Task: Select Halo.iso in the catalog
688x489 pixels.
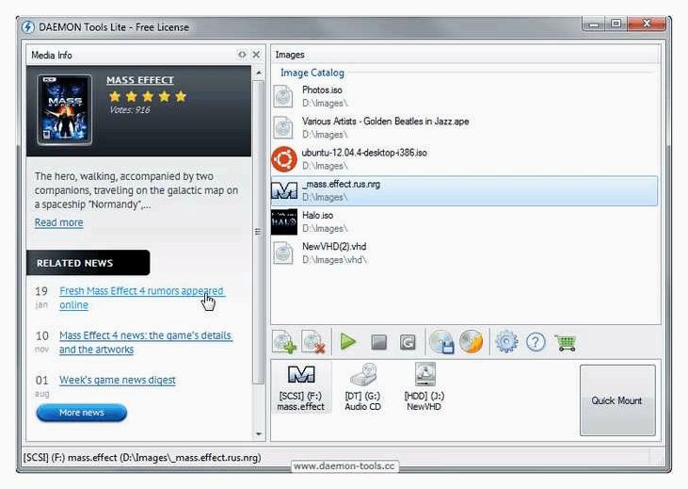Action: point(464,221)
